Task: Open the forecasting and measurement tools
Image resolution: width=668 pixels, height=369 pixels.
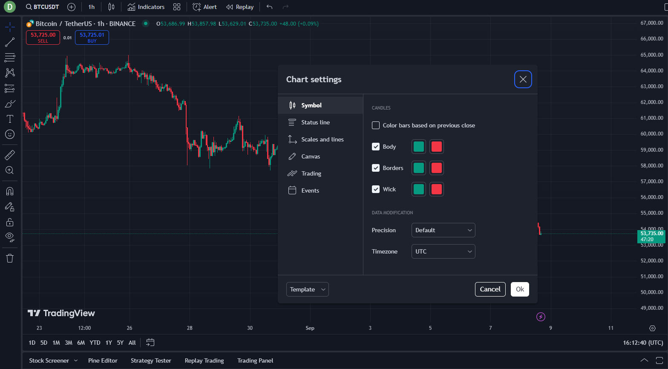Action: tap(10, 88)
